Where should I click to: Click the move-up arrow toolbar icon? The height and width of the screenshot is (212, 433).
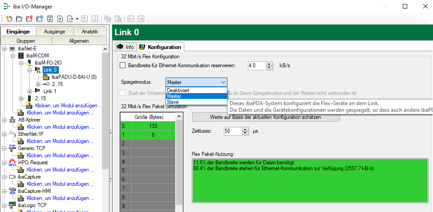click(x=85, y=19)
